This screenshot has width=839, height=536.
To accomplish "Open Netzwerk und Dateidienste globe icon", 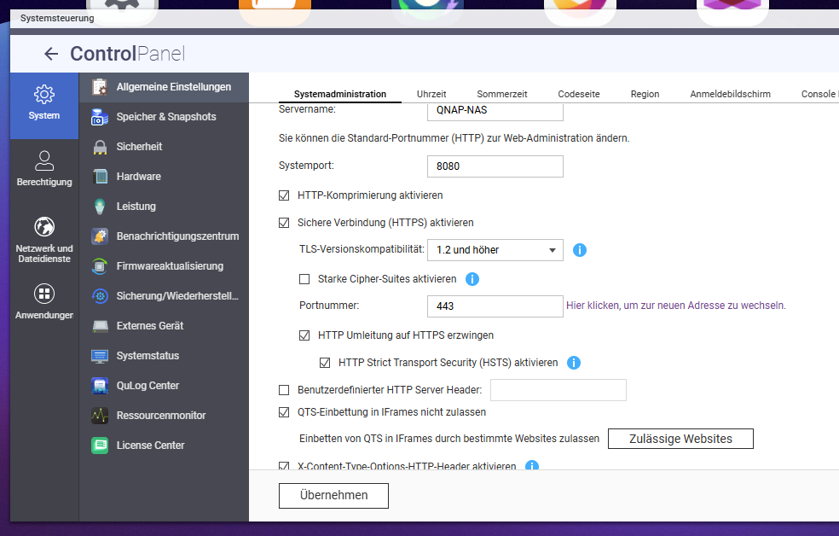I will (x=43, y=227).
